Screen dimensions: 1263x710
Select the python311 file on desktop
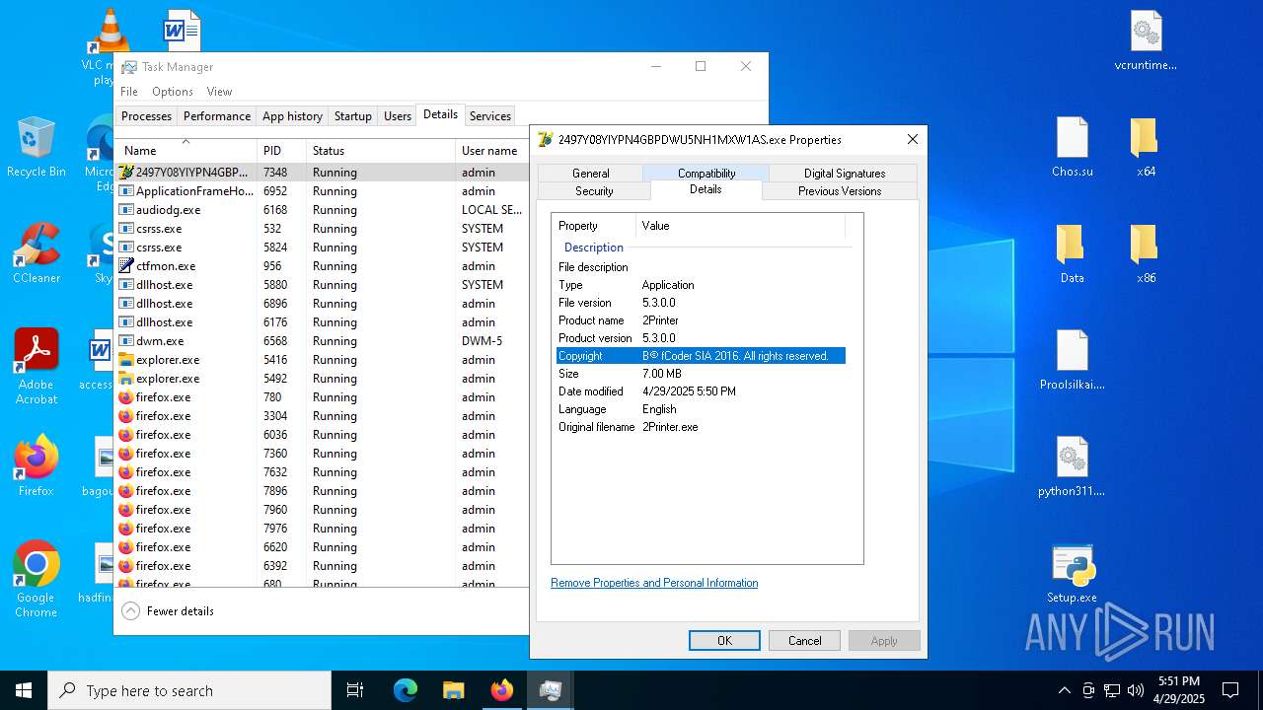1073,466
